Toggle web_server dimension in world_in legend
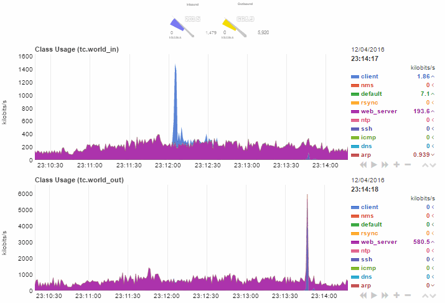Viewport: 445px width, 303px height. point(378,111)
